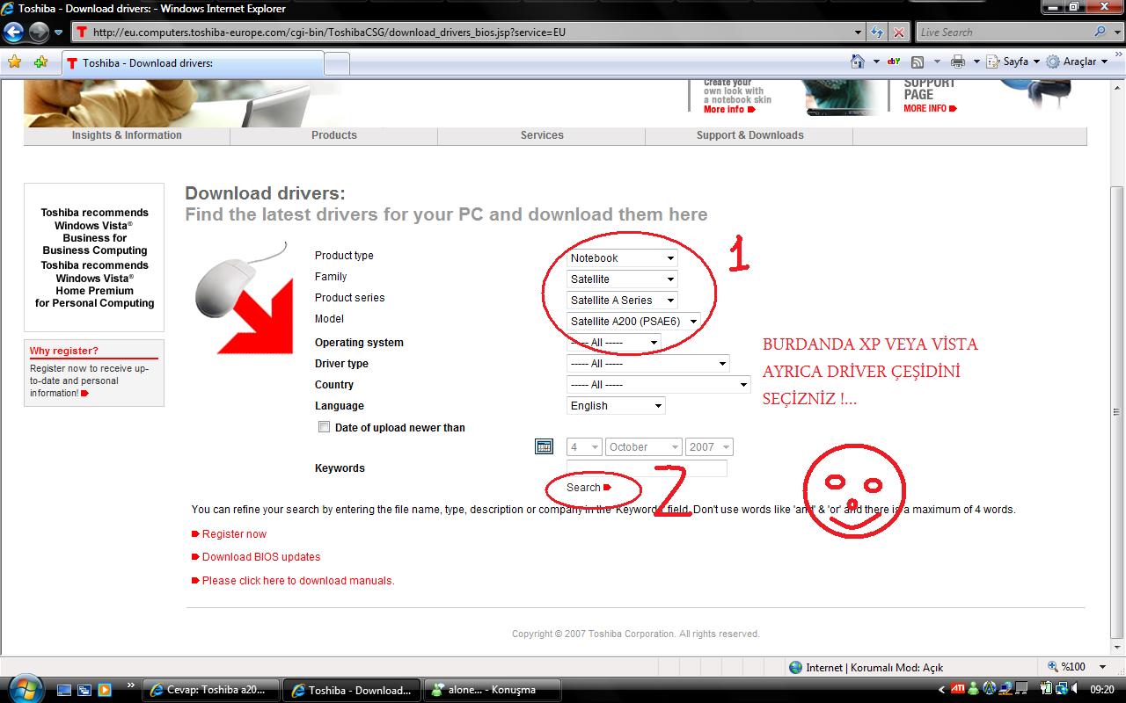The image size is (1126, 703).
Task: Click the Why register? heading
Action: [x=64, y=351]
